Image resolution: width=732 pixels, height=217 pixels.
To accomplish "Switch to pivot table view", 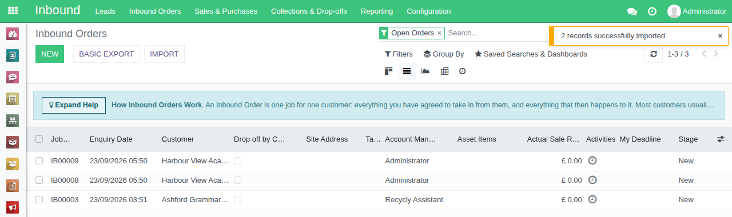I will click(444, 71).
